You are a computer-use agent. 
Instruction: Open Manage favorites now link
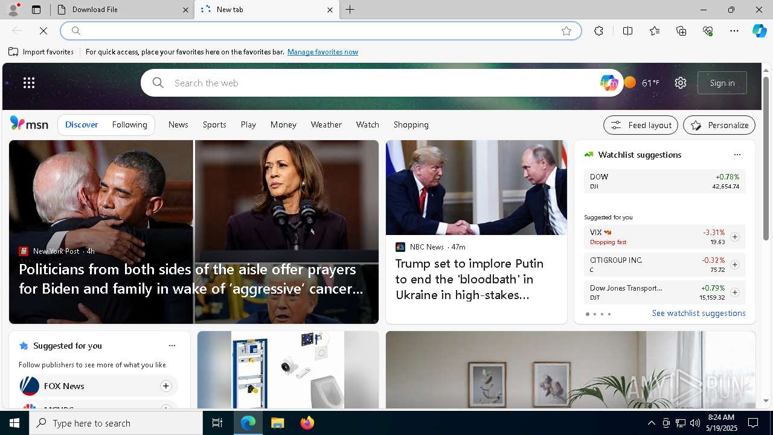tap(322, 52)
